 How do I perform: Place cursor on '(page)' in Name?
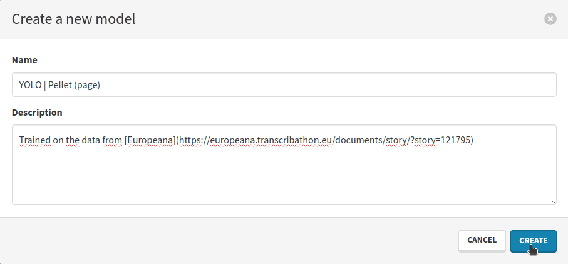[x=87, y=85]
